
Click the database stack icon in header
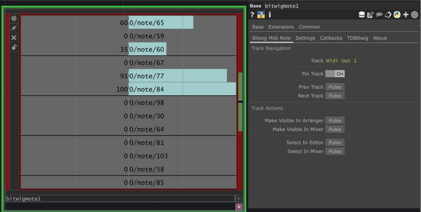tap(362, 15)
